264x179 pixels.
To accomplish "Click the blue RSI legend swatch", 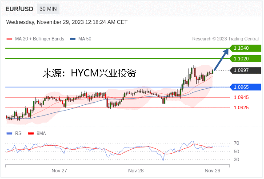I will [9, 133].
